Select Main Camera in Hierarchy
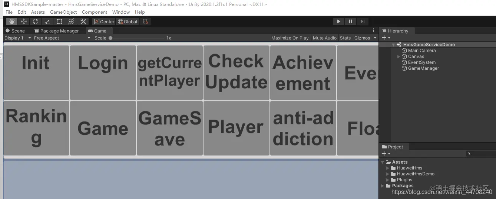The width and height of the screenshot is (496, 199). coord(419,51)
